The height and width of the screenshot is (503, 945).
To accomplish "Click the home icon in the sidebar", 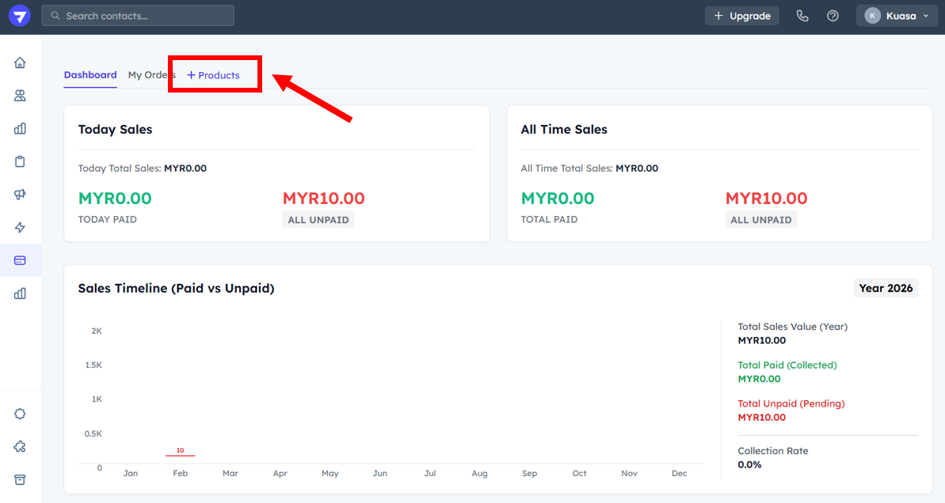I will coord(20,62).
